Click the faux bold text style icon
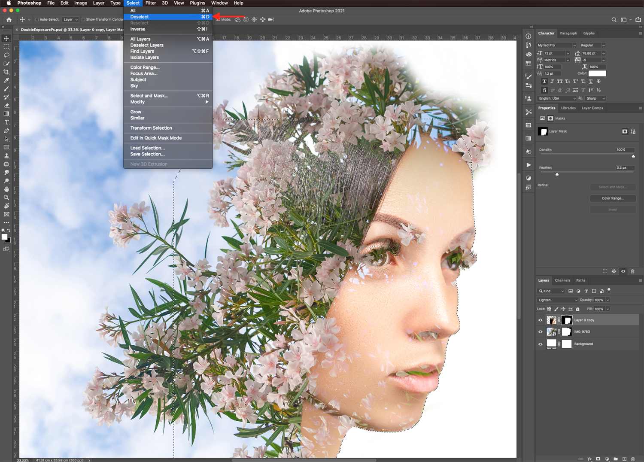This screenshot has height=462, width=644. click(544, 81)
